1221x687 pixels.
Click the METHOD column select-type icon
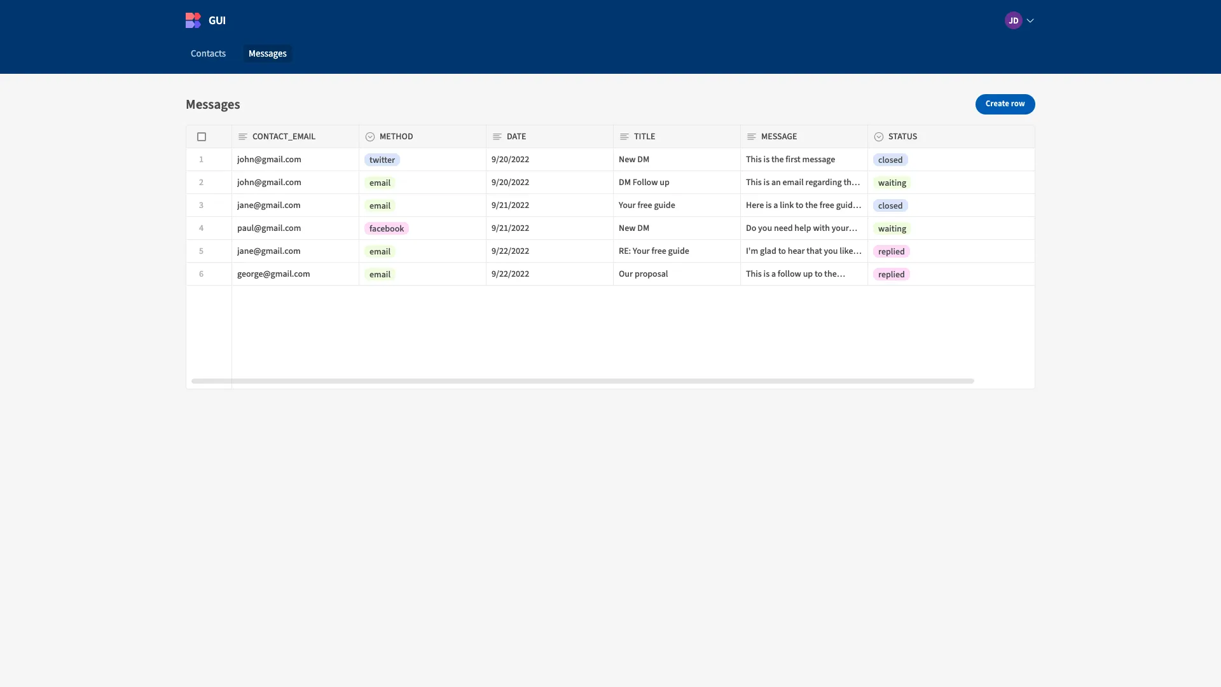(369, 137)
